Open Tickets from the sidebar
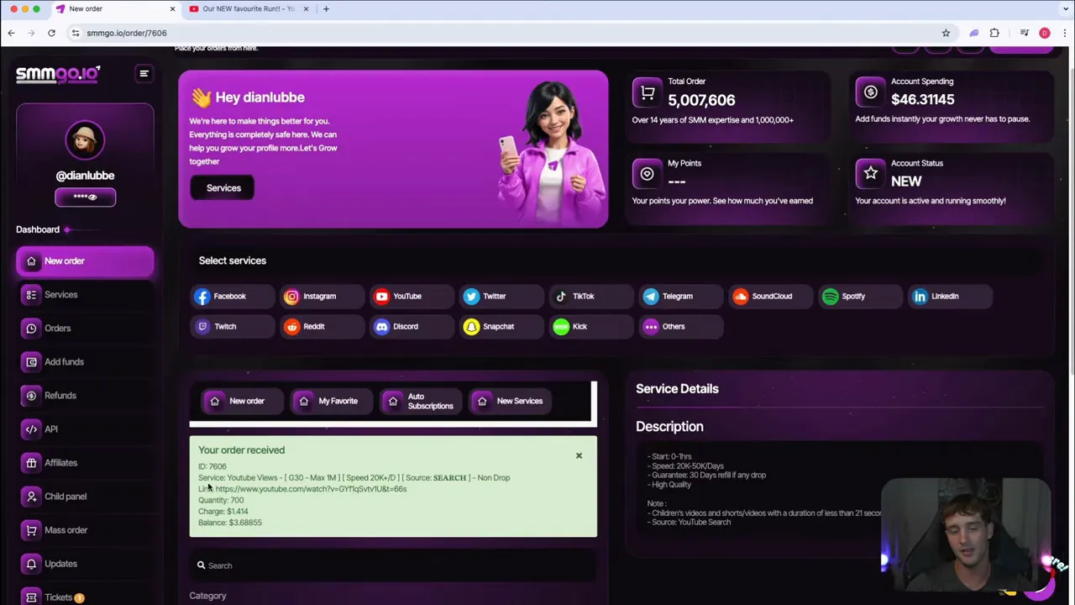Screen dimensions: 1075x605 click(x=58, y=597)
